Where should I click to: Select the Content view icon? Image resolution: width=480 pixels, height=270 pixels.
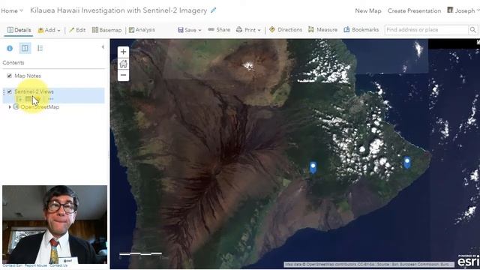tap(25, 48)
